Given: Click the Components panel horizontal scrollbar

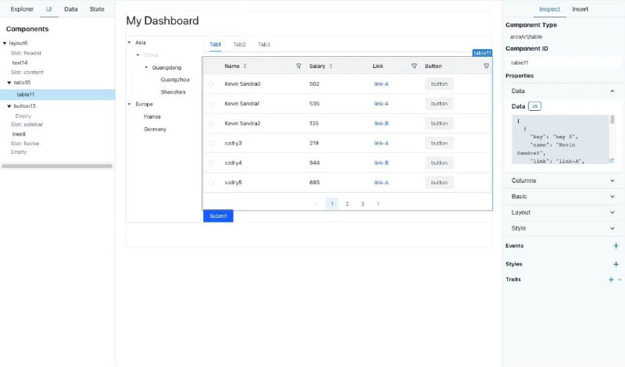Looking at the screenshot, I should (57, 166).
